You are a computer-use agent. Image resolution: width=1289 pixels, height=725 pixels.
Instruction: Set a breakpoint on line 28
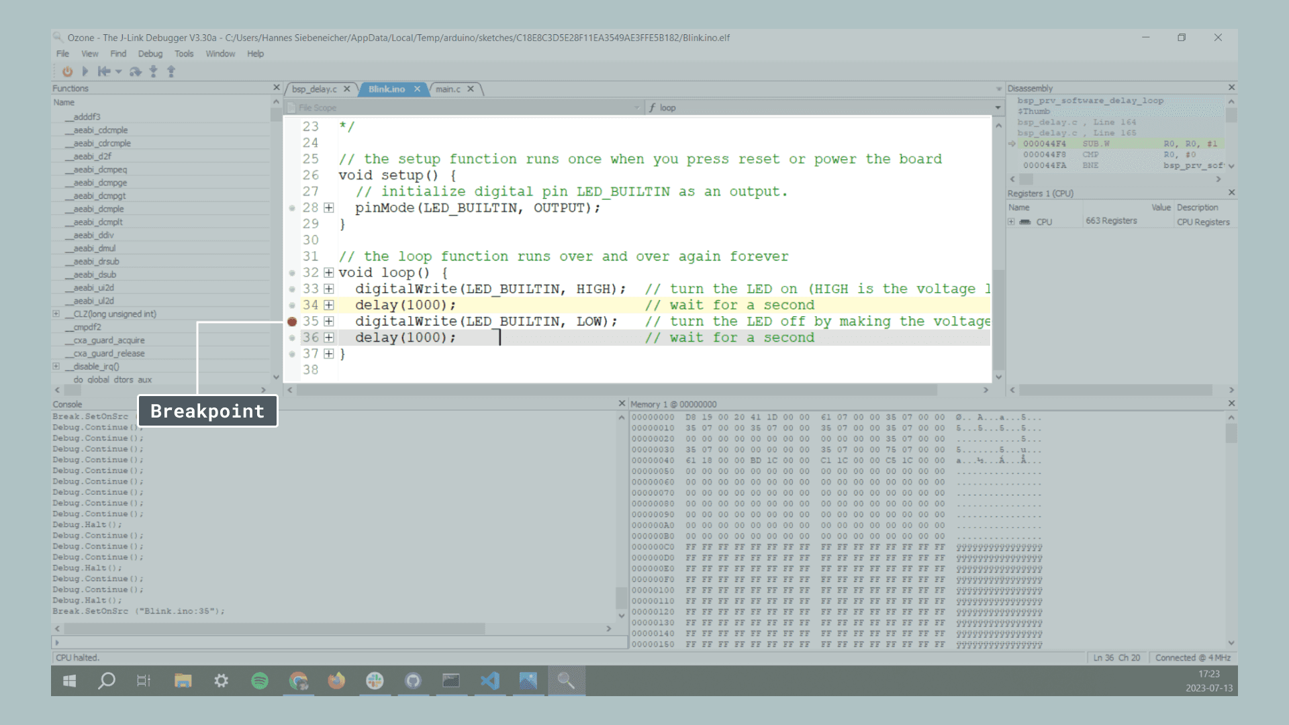coord(292,208)
